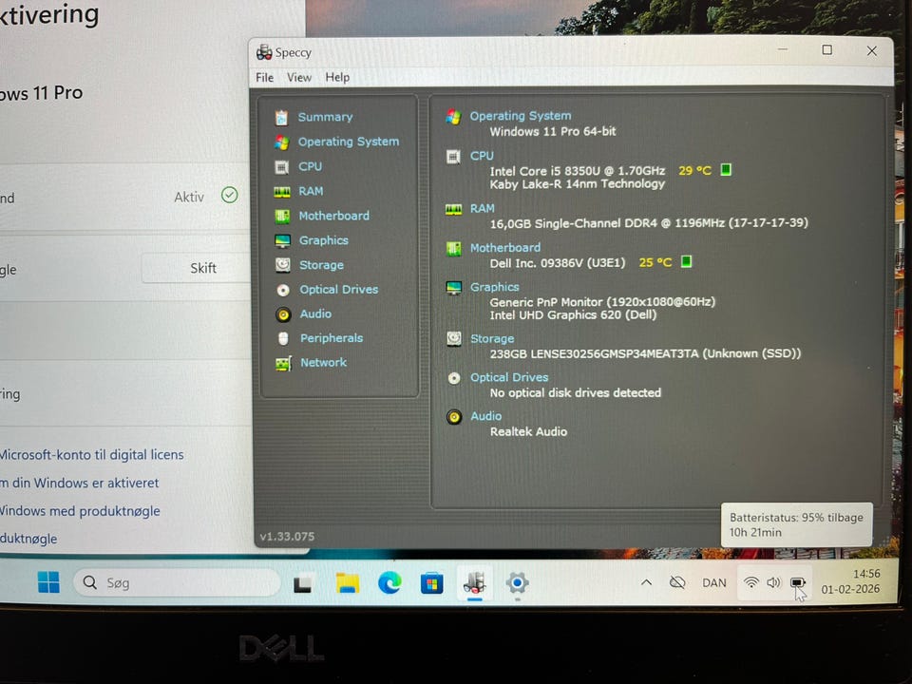The height and width of the screenshot is (684, 912).
Task: Select Optical Drives in the sidebar
Action: tap(338, 289)
